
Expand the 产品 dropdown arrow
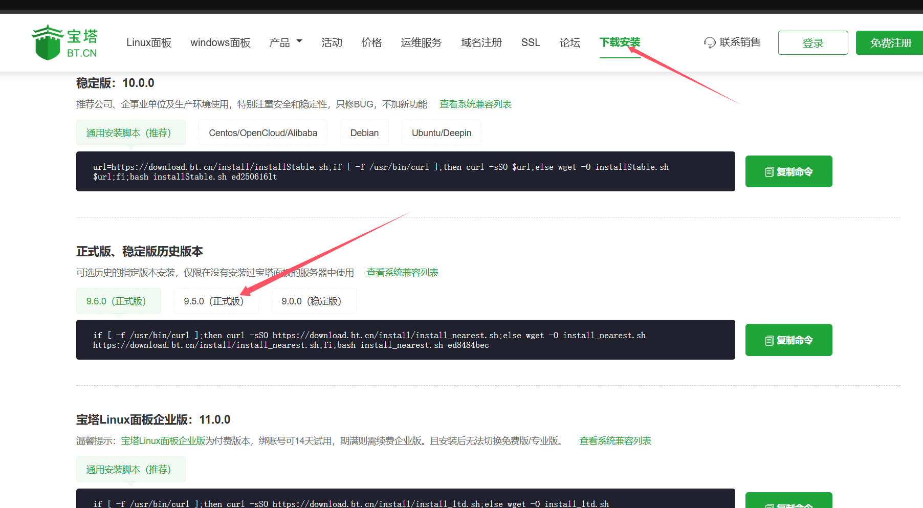(x=299, y=41)
